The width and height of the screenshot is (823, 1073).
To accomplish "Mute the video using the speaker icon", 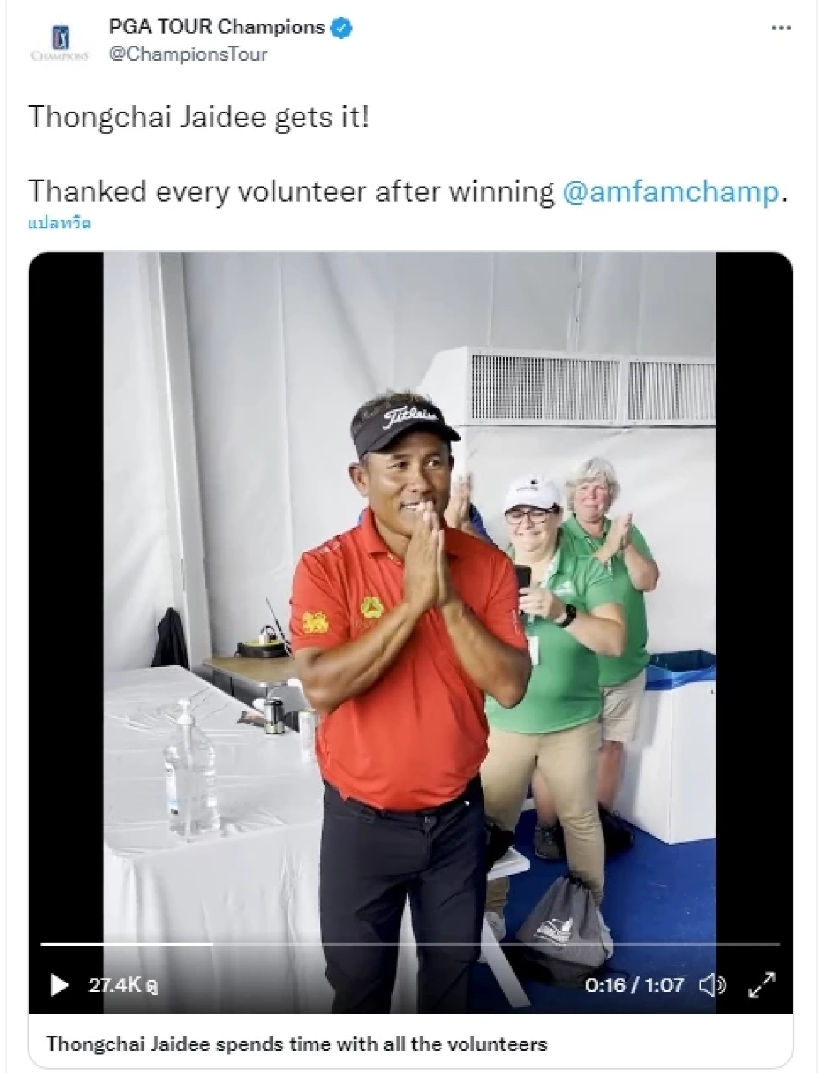I will click(713, 985).
